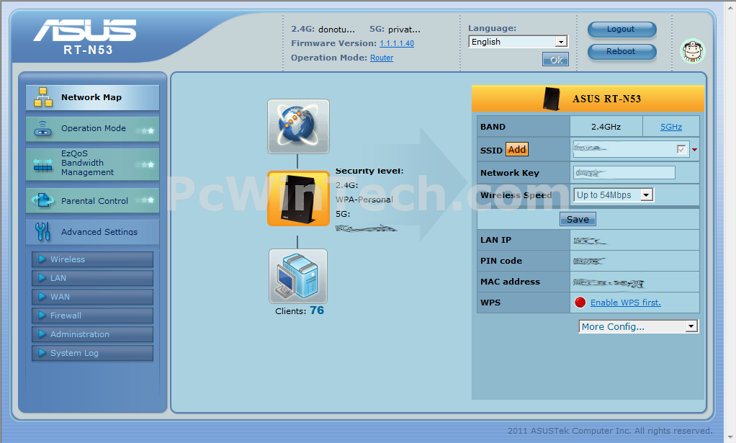Click the EzQoS bandwidth icon

click(x=43, y=164)
